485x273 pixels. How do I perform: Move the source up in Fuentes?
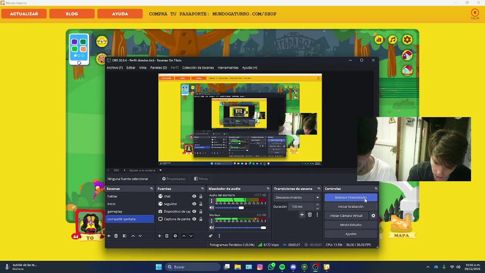184,236
